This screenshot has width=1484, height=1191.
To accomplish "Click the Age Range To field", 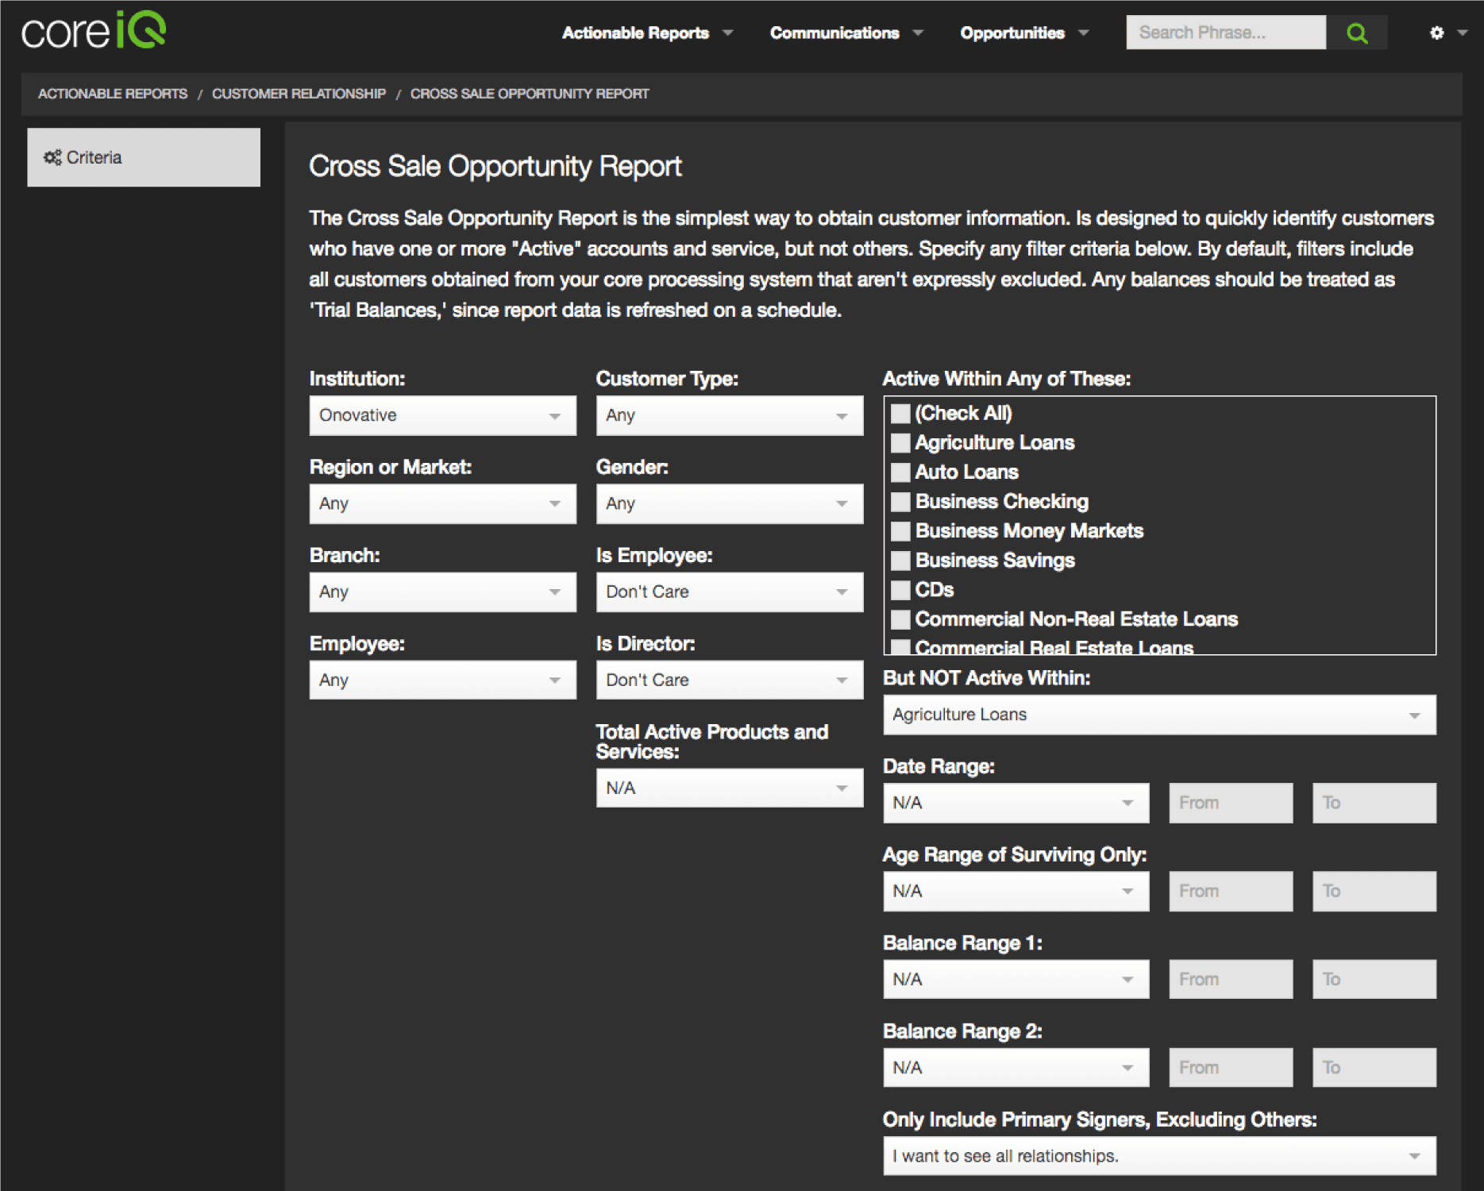I will [x=1374, y=891].
